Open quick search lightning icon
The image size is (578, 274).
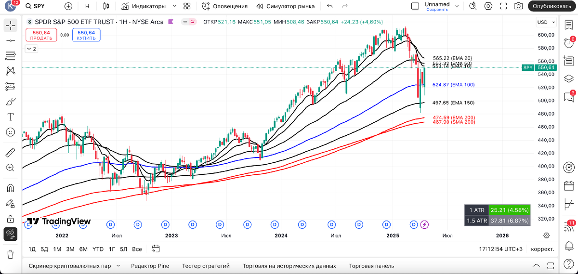click(x=474, y=6)
